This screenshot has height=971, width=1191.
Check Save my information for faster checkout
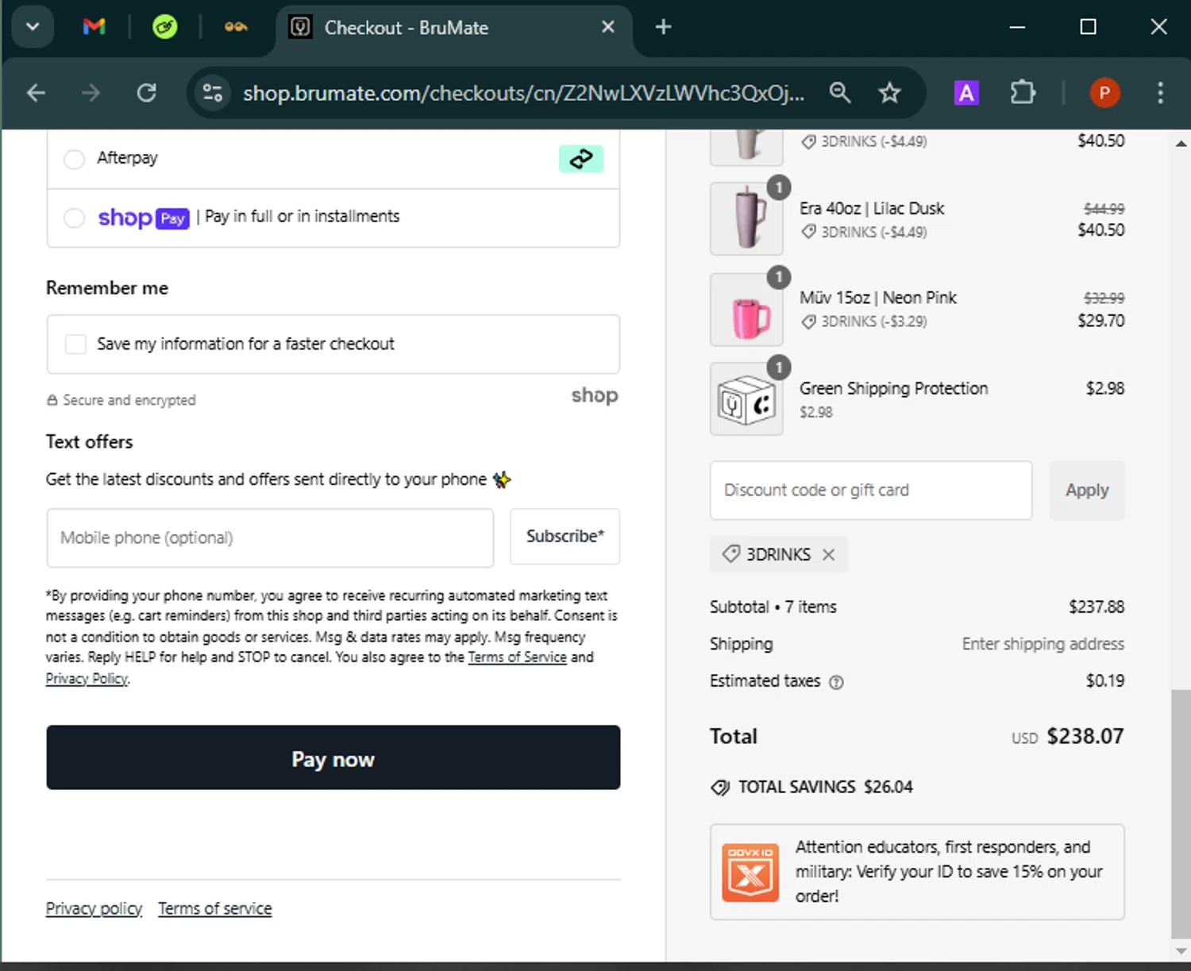pos(75,344)
